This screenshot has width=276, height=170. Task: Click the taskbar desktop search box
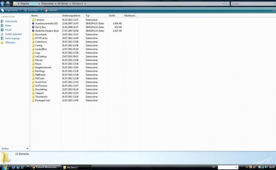[x=228, y=167]
